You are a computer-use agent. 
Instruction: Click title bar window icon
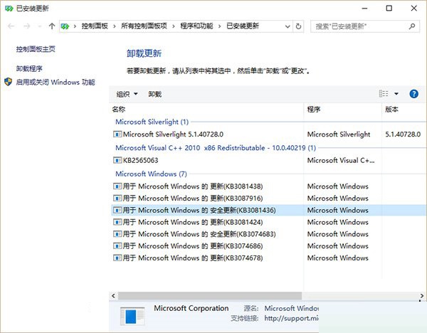tap(9, 9)
